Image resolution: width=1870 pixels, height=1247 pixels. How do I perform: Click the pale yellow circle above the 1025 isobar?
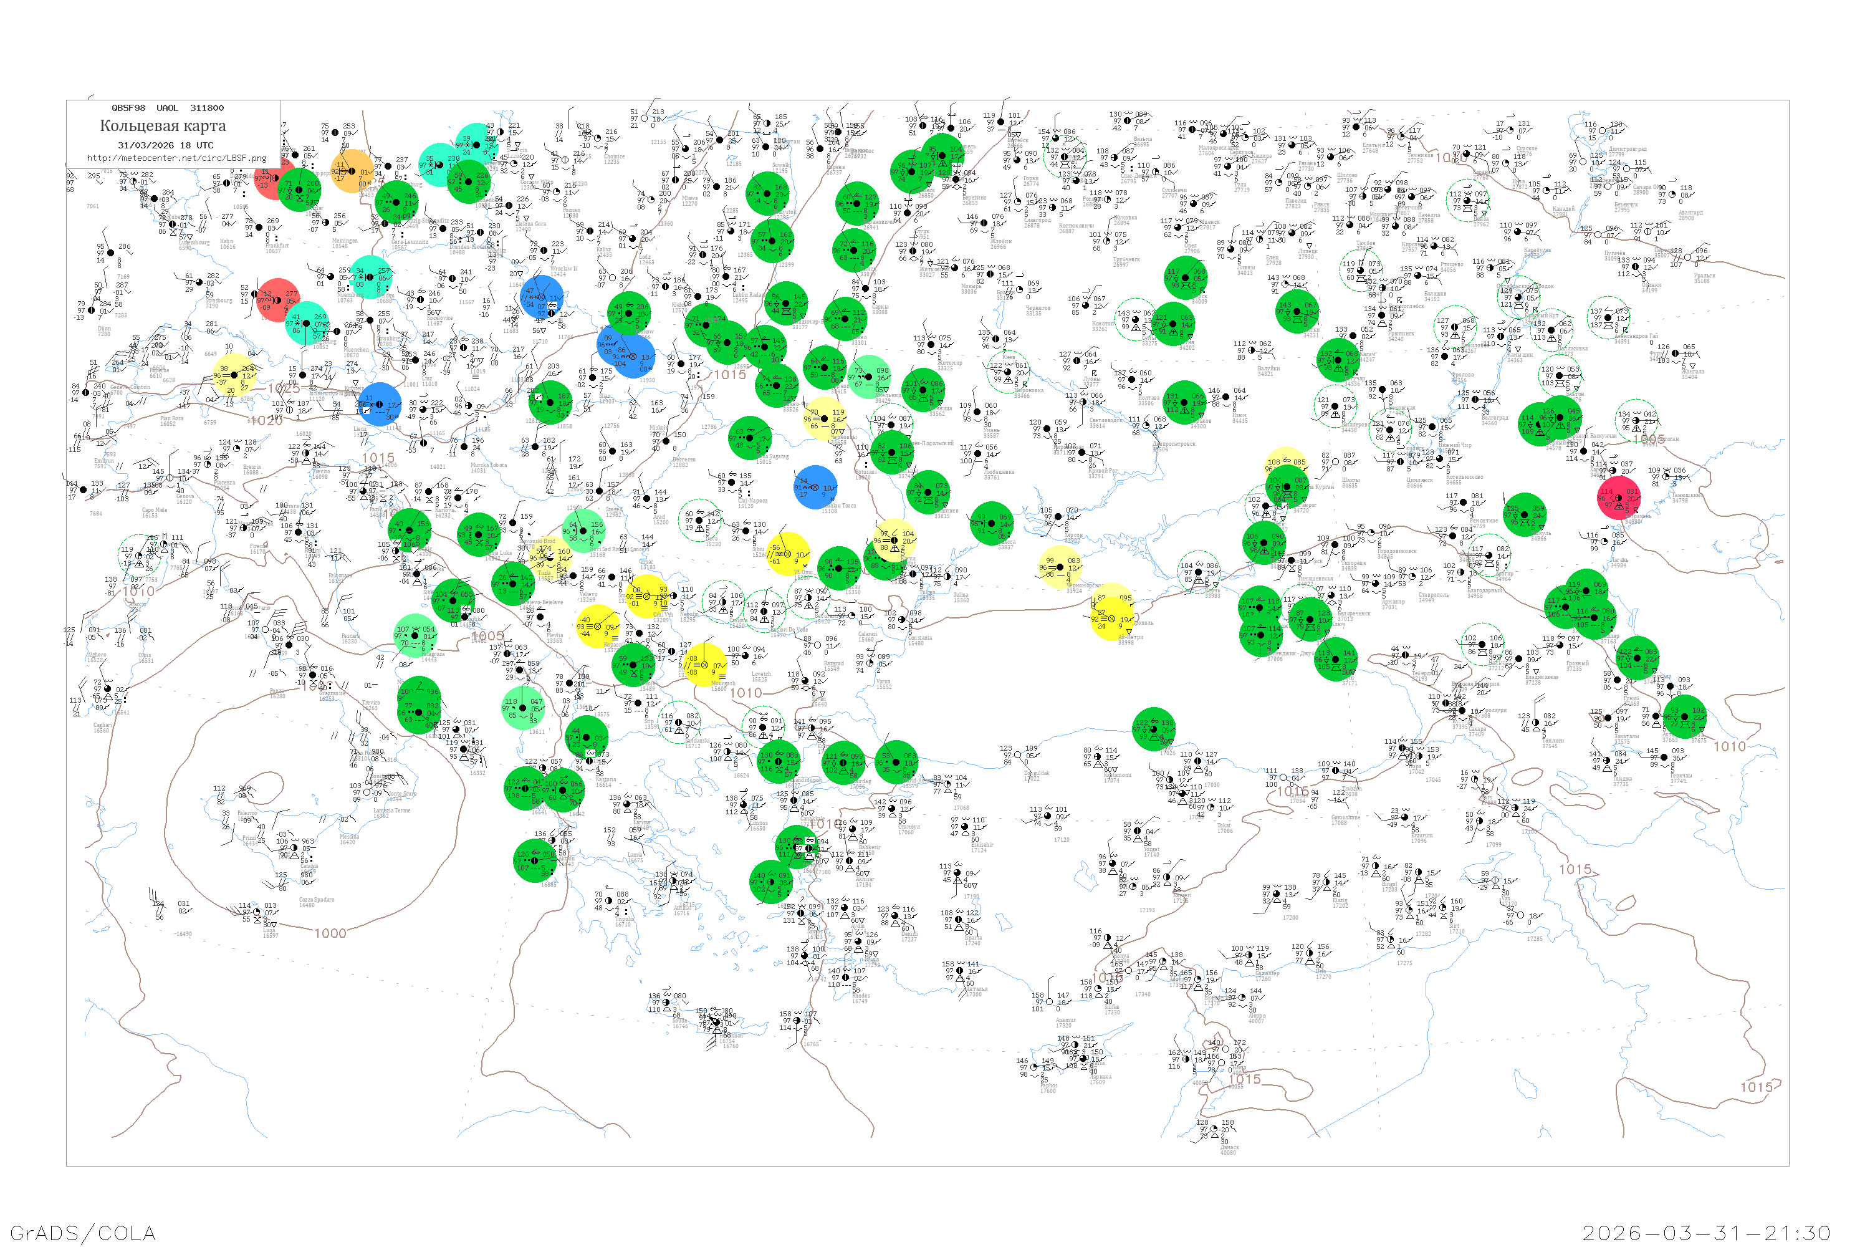click(234, 375)
